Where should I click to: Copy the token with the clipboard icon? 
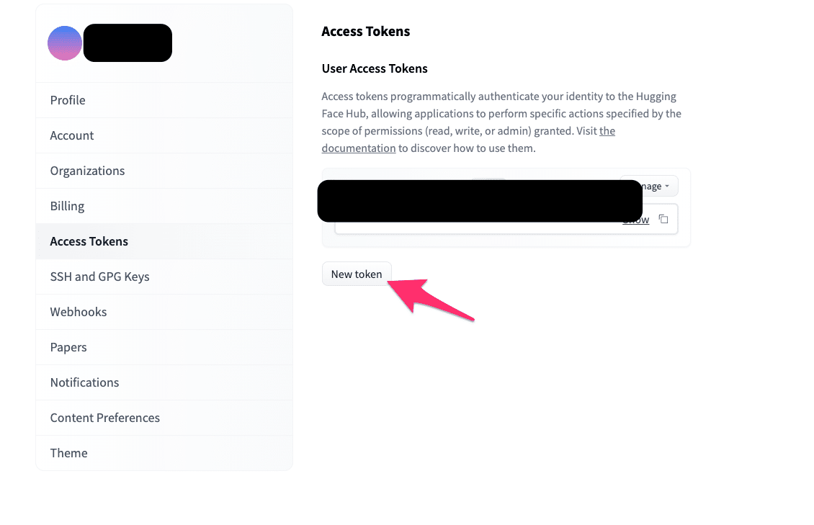[x=663, y=219]
